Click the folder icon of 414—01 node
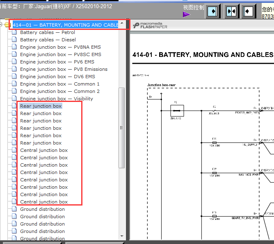 [x=7, y=25]
